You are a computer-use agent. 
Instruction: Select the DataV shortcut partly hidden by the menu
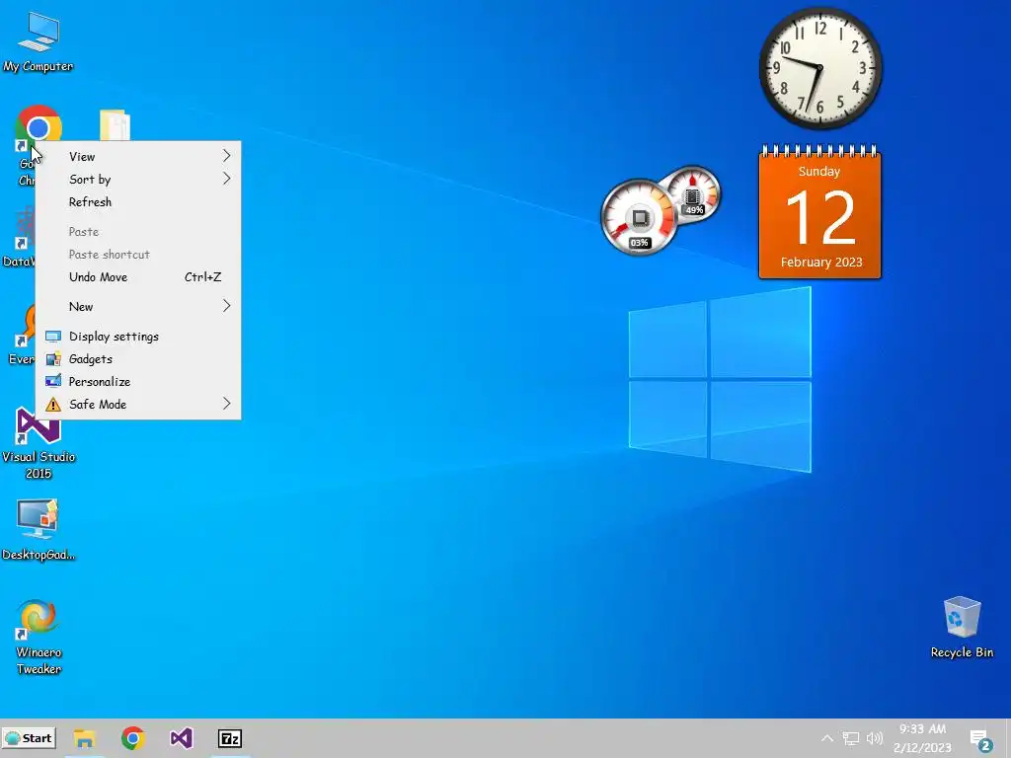click(x=20, y=239)
